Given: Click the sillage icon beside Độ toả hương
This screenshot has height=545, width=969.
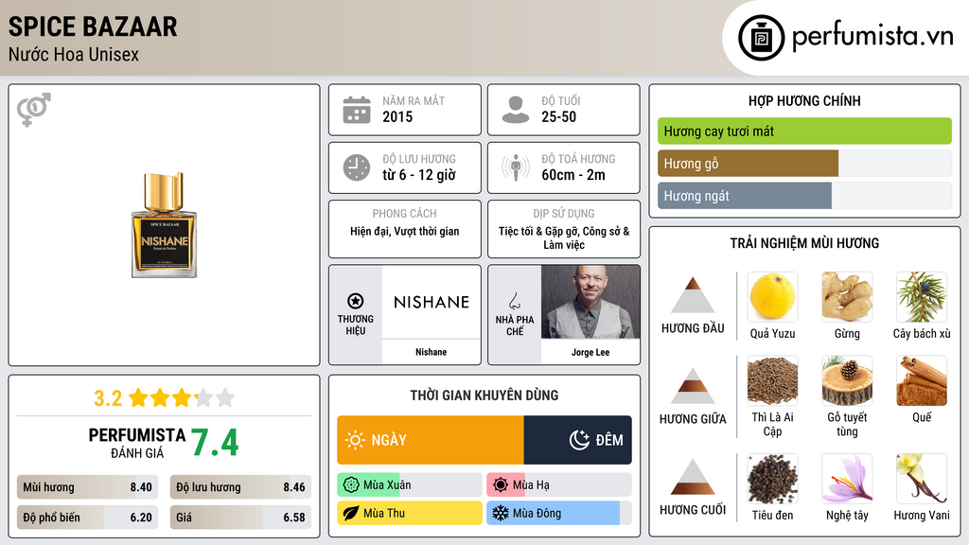Looking at the screenshot, I should pos(516,167).
